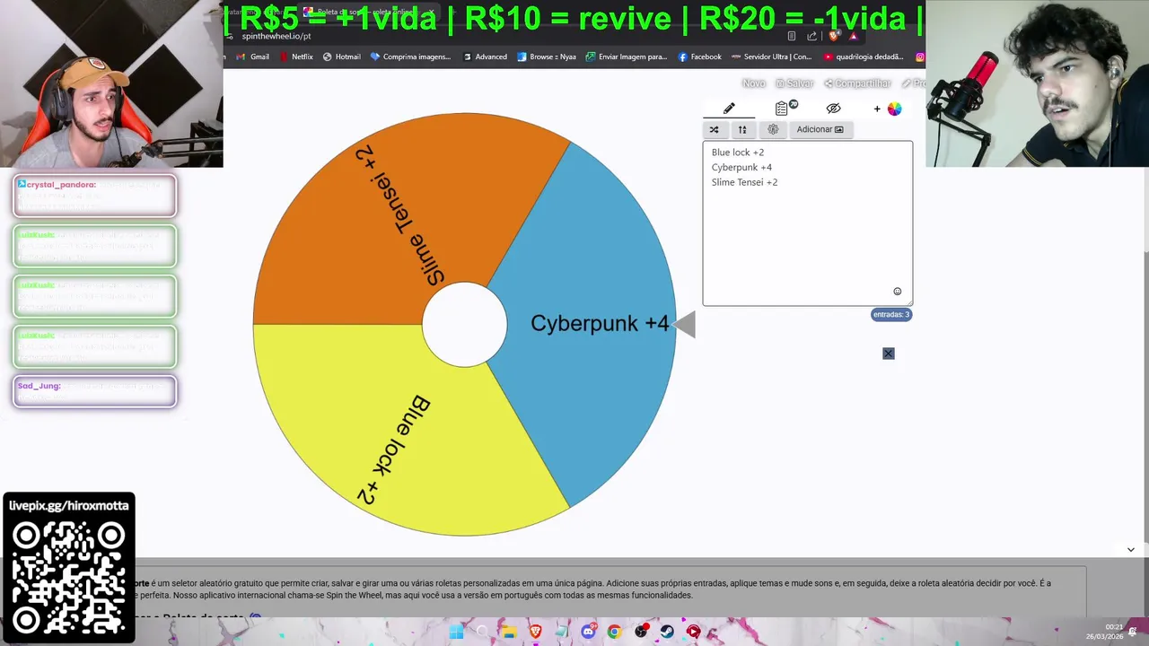This screenshot has height=646, width=1149.
Task: Open the Servidor Ultra bookmark
Action: point(771,57)
